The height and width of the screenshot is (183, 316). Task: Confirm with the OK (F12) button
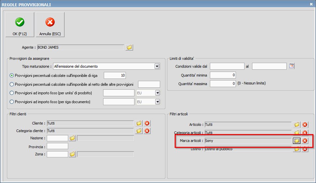click(x=20, y=25)
